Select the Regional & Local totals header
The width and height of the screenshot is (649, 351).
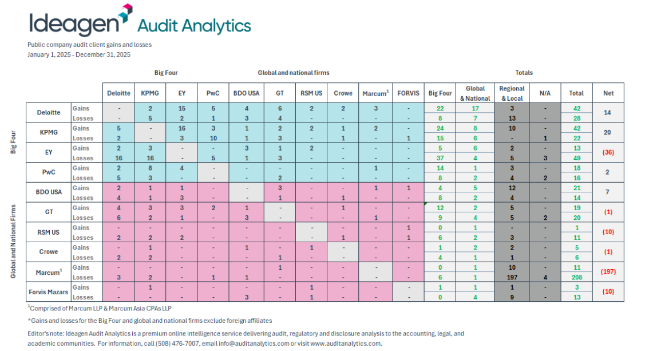pyautogui.click(x=511, y=93)
